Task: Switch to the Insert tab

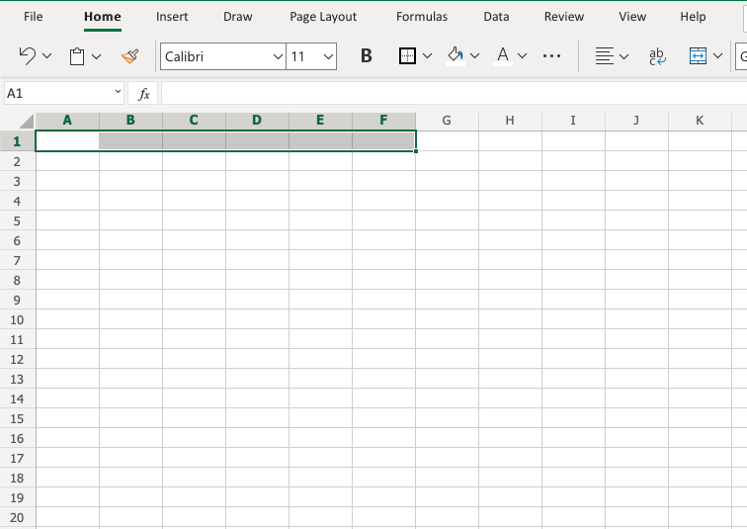Action: tap(172, 17)
